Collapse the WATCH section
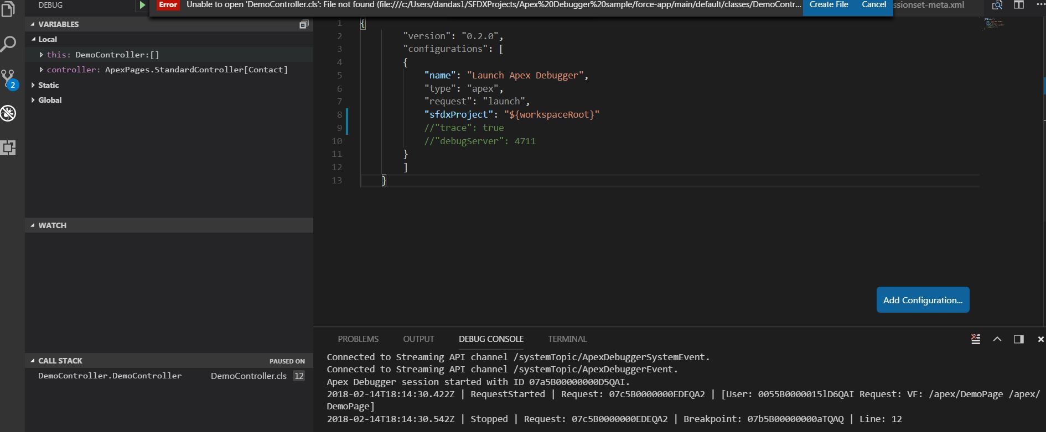The width and height of the screenshot is (1046, 432). [169, 225]
